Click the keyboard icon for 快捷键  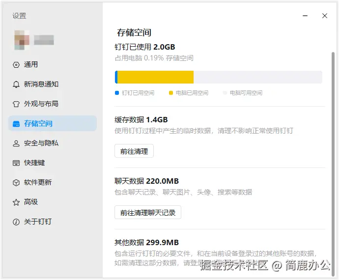click(x=16, y=163)
